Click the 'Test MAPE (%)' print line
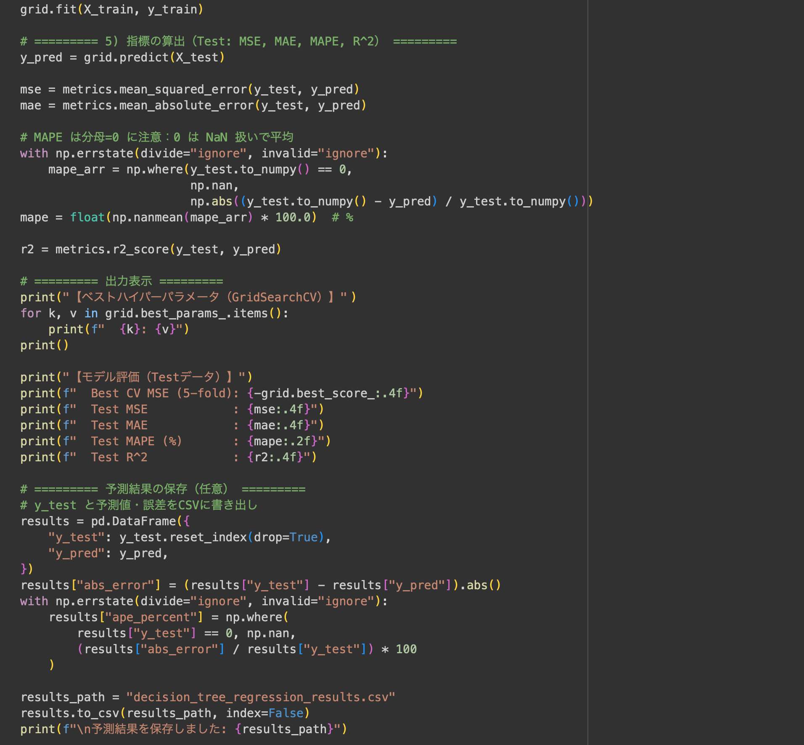This screenshot has width=804, height=745. coord(176,441)
